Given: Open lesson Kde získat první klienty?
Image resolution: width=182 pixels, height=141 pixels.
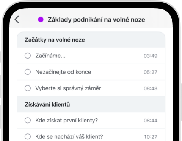Looking at the screenshot, I should tap(91, 120).
